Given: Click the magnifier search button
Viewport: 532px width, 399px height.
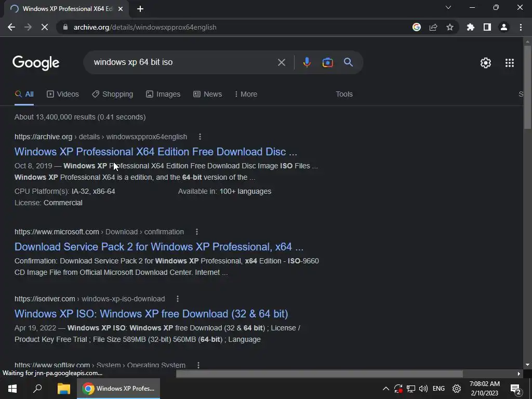Looking at the screenshot, I should click(348, 62).
